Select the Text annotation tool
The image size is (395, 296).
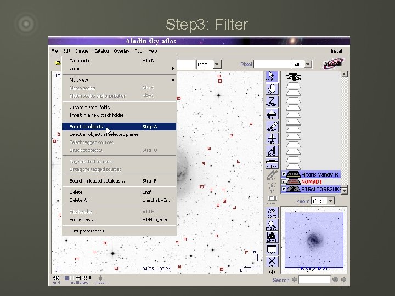click(x=272, y=151)
